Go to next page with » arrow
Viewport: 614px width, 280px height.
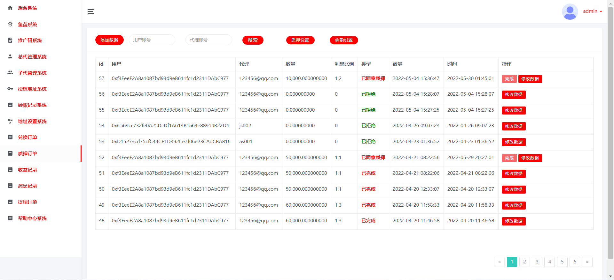coord(587,262)
